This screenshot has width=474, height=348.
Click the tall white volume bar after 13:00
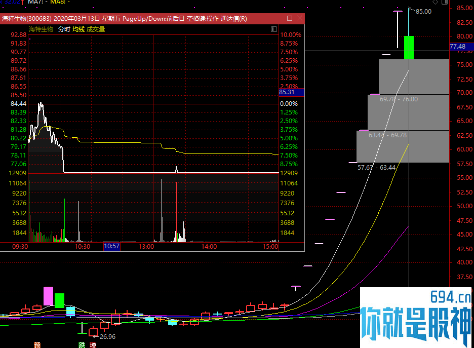pos(162,210)
